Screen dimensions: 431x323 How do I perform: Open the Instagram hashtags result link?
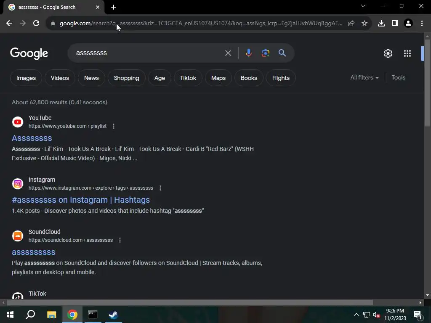(81, 200)
